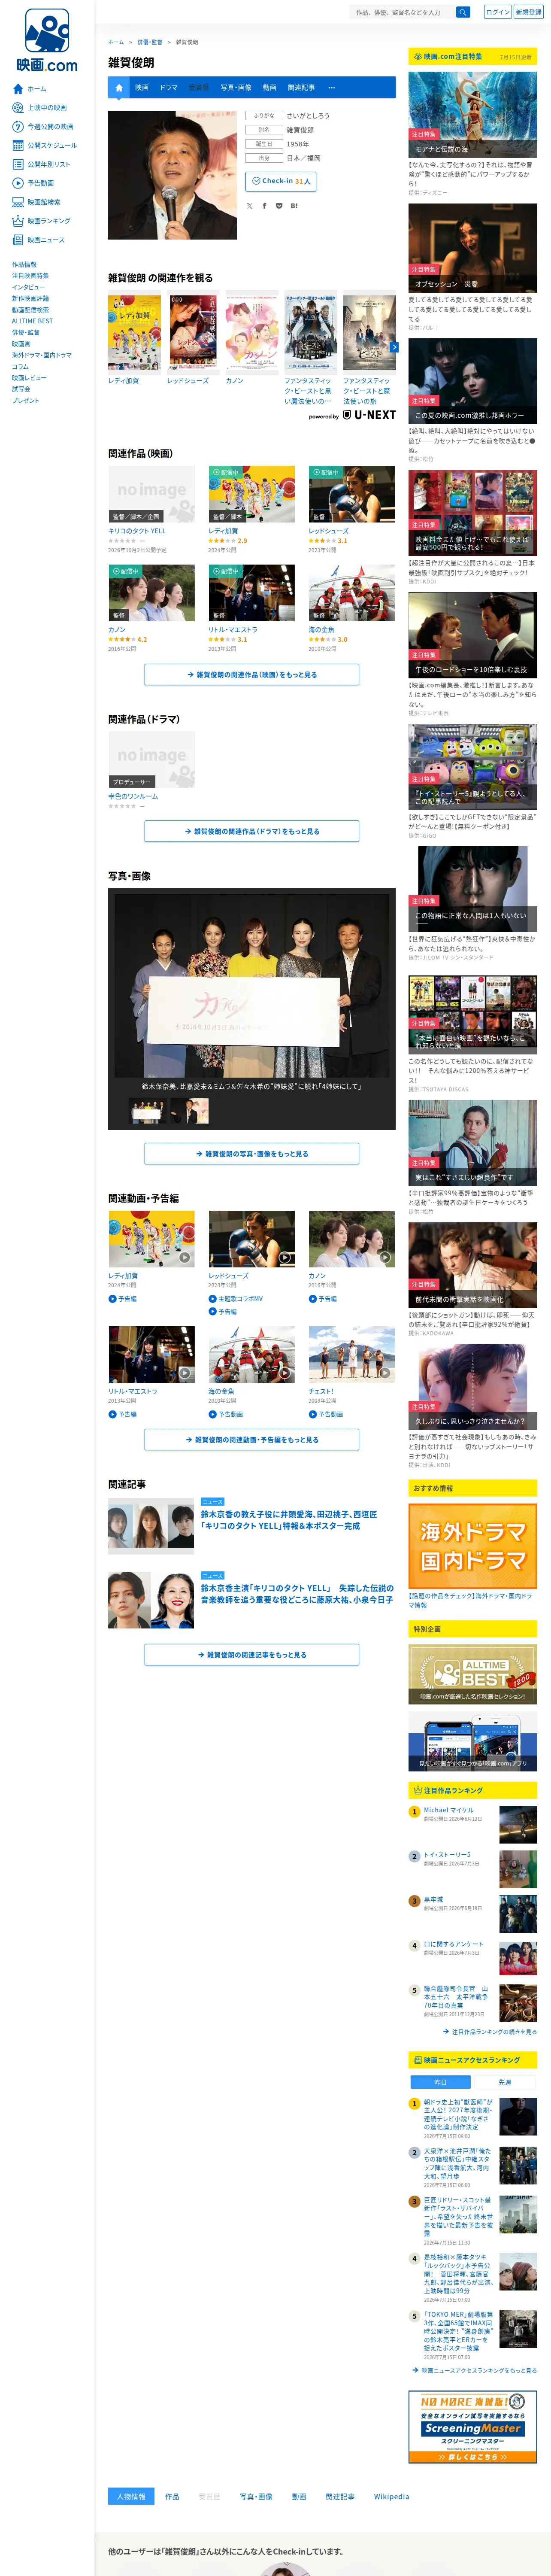Open the ALLTIME BEST sidebar link
This screenshot has height=2576, width=551.
pos(33,321)
